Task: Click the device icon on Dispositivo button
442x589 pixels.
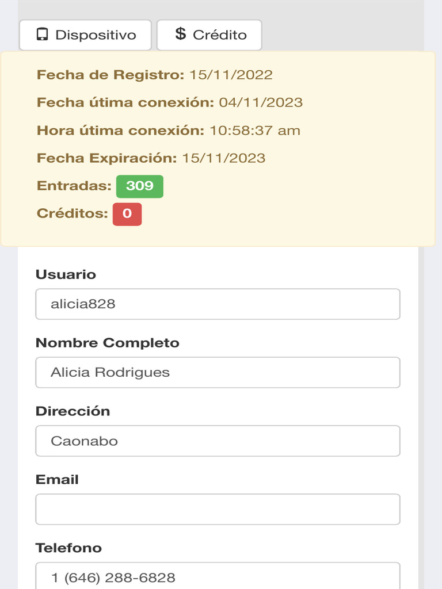Action: [42, 35]
